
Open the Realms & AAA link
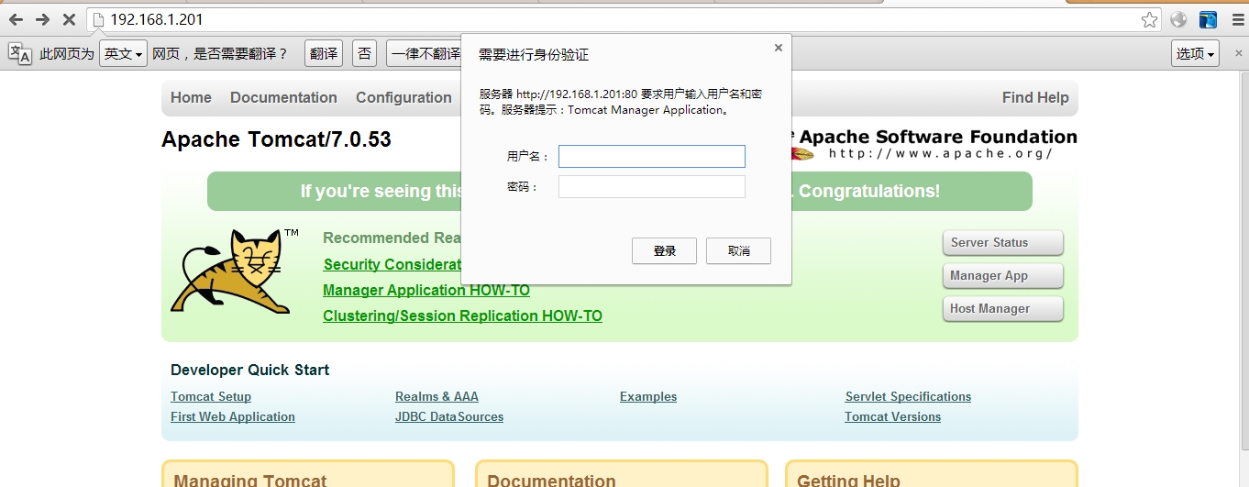coord(437,397)
